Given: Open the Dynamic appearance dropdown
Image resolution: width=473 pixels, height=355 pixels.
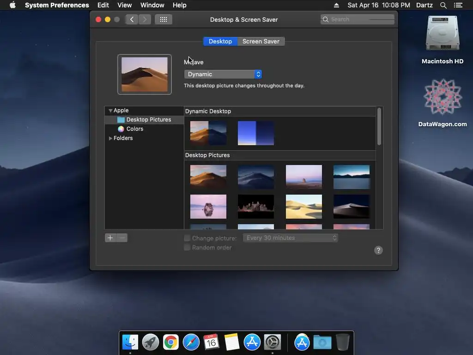Looking at the screenshot, I should pos(223,74).
